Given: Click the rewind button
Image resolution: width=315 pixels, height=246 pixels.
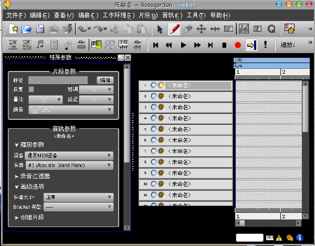Looking at the screenshot, I should pyautogui.click(x=169, y=45).
